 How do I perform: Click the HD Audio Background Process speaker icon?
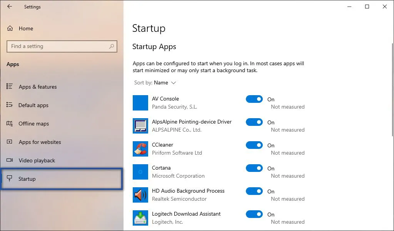coord(140,195)
